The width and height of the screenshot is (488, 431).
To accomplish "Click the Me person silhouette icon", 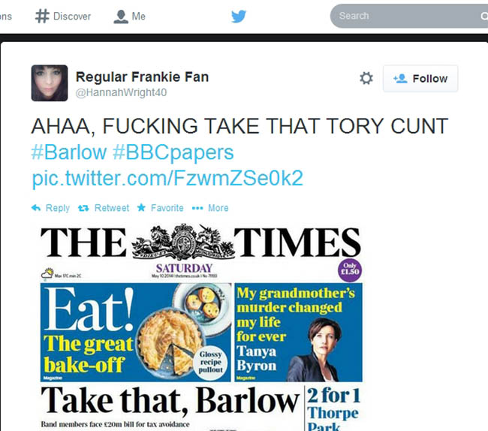I will point(121,17).
